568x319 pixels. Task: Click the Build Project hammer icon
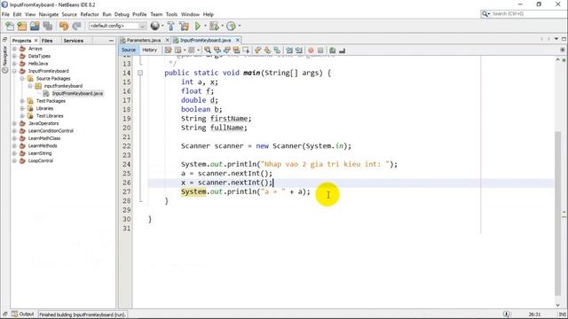point(171,26)
